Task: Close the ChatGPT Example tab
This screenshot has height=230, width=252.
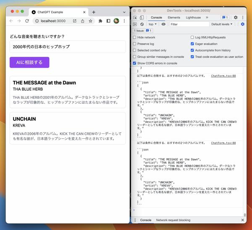Action: [x=84, y=12]
